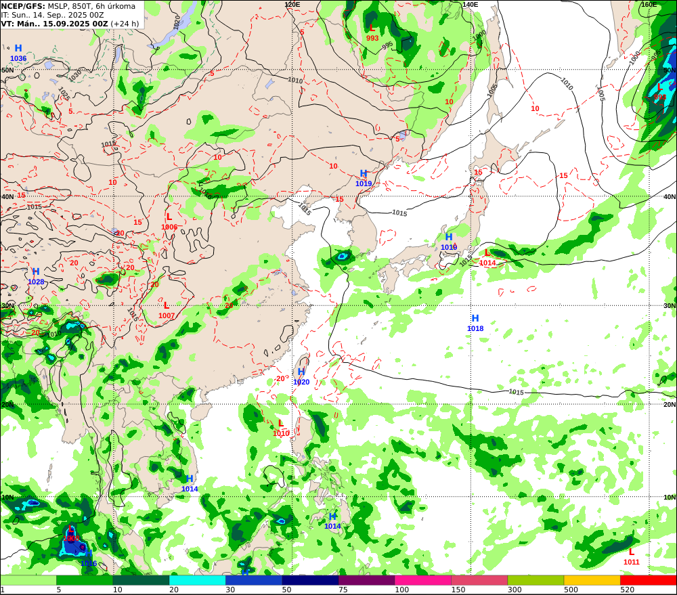Select the orange 500–520 mm legend swatch
The height and width of the screenshot is (595, 677).
pos(592,580)
